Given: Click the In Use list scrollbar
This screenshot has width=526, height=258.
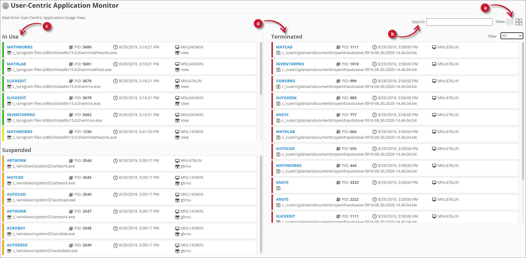Looking at the screenshot, I should pos(261,68).
